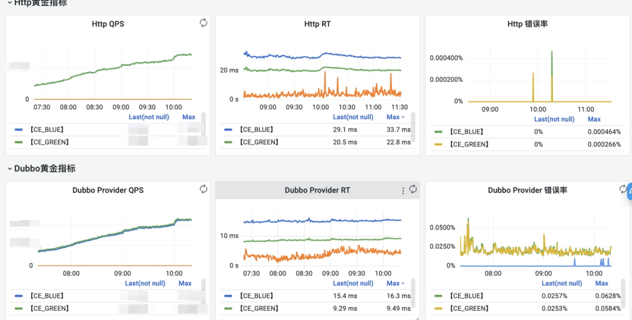Toggle CE_GREEN series in Http RT legend
The width and height of the screenshot is (632, 320).
point(259,142)
